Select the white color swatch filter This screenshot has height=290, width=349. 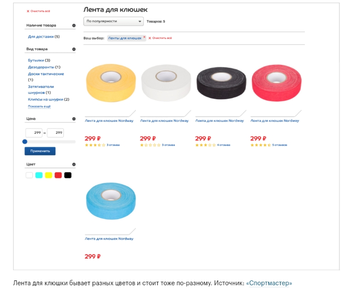tap(29, 175)
